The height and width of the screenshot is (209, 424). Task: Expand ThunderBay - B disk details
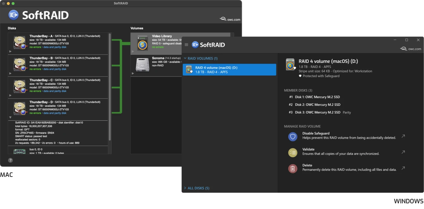11,73
